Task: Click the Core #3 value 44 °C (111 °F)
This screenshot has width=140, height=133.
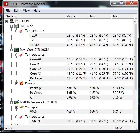Action: (x=77, y=74)
